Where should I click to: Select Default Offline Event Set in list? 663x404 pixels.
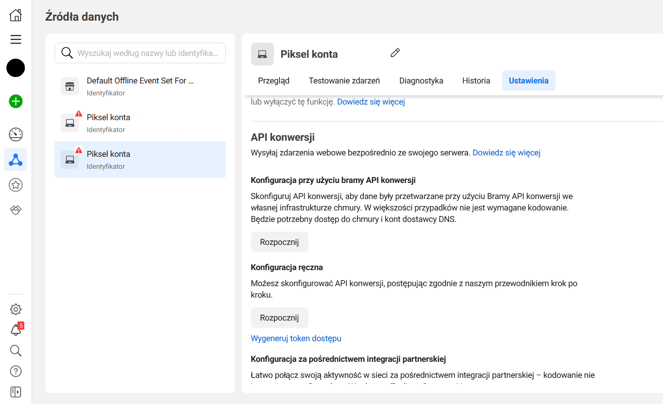pos(140,86)
